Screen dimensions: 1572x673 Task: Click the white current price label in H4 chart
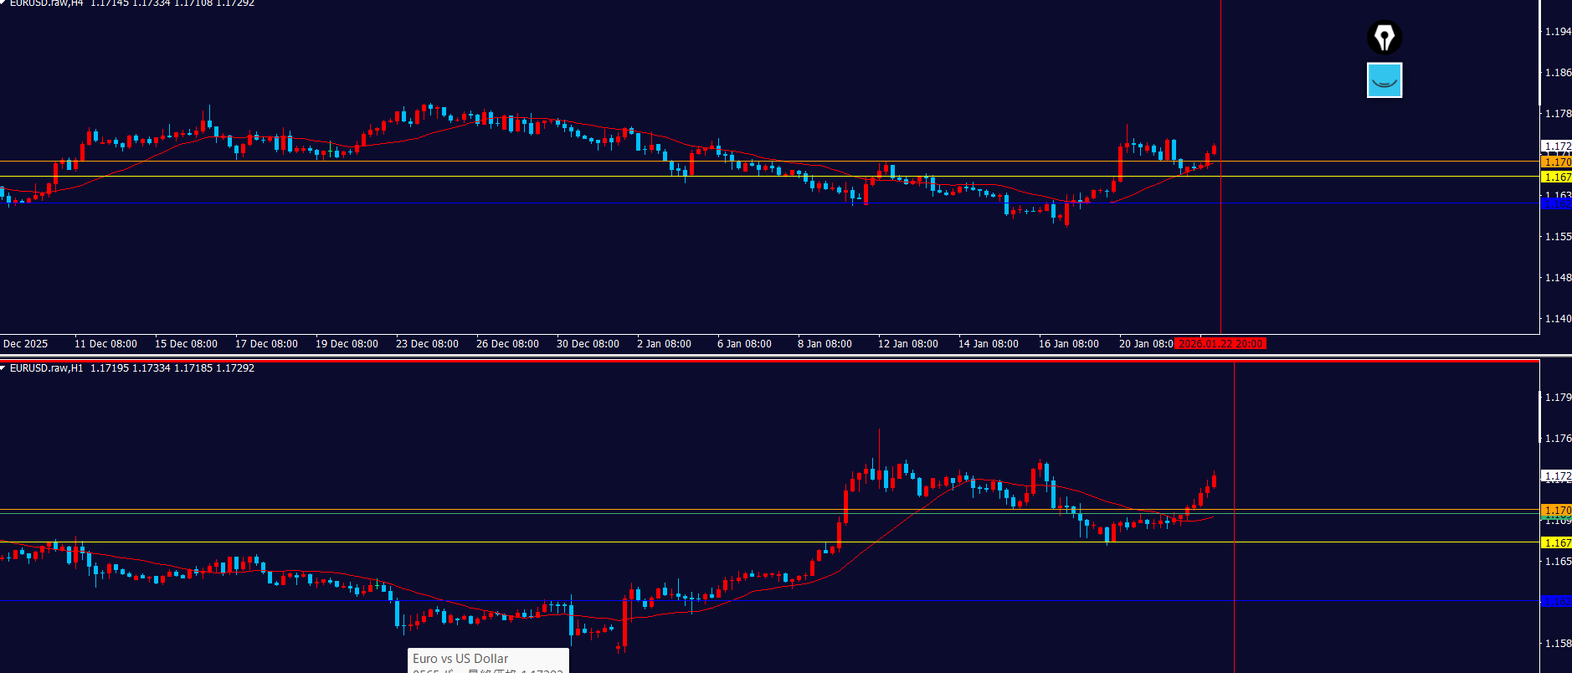tap(1556, 146)
